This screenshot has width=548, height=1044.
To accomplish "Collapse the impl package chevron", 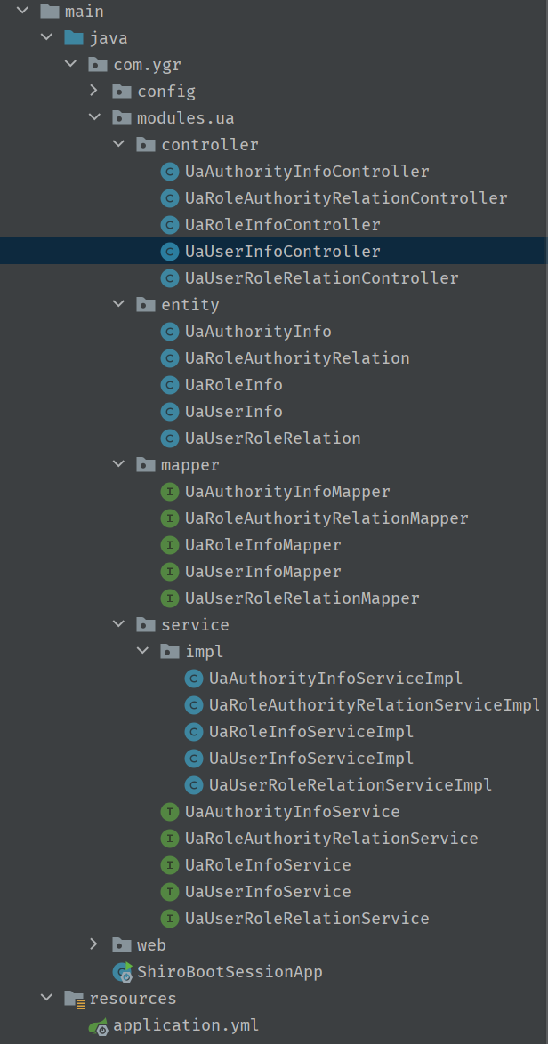I will pyautogui.click(x=142, y=651).
